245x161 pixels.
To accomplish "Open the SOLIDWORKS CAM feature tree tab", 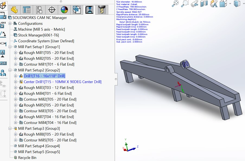I will point(77,10).
